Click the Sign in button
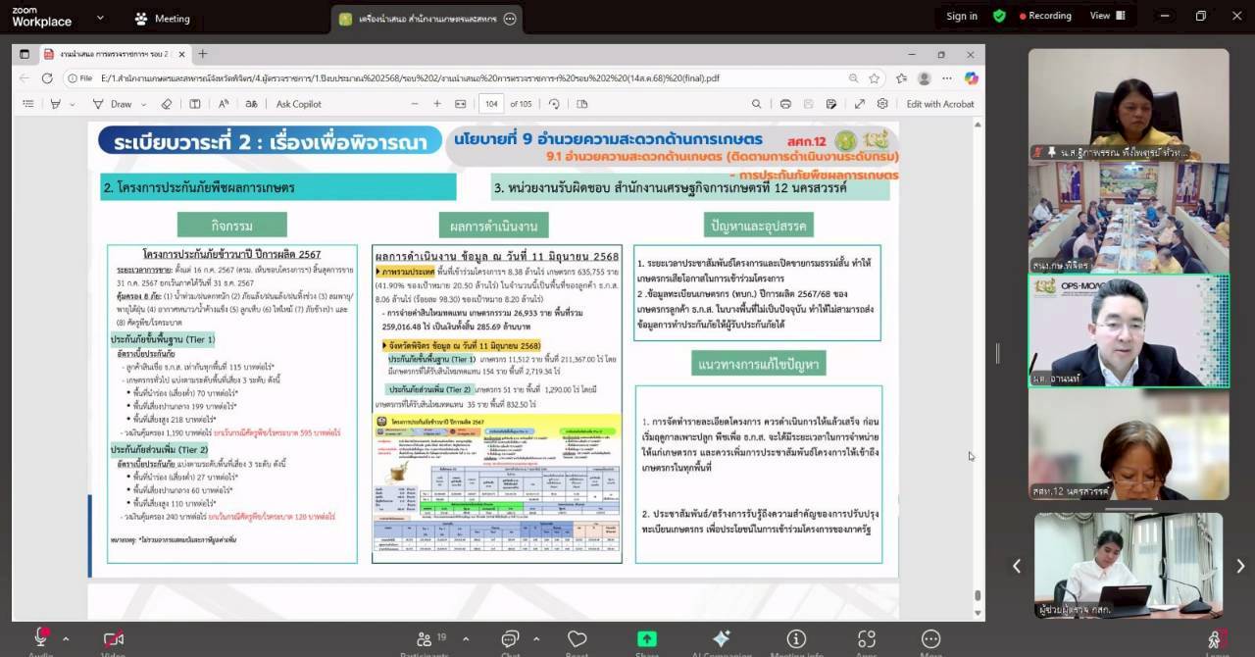The height and width of the screenshot is (657, 1255). click(961, 16)
